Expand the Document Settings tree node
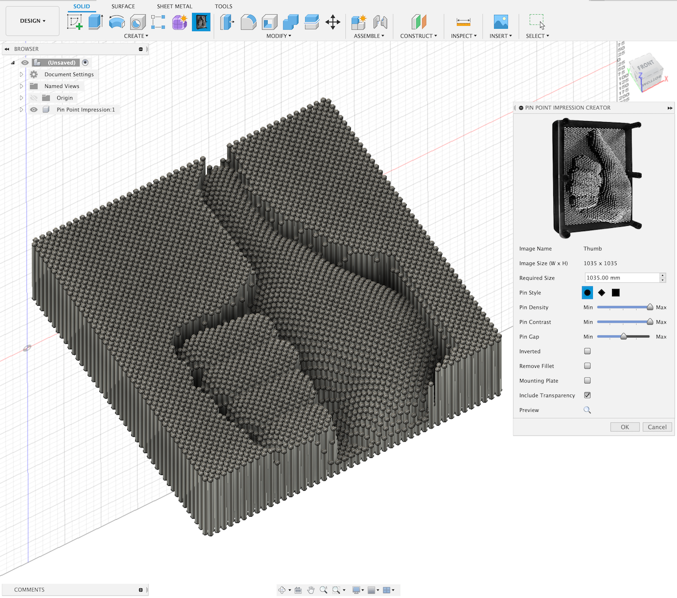 tap(21, 75)
